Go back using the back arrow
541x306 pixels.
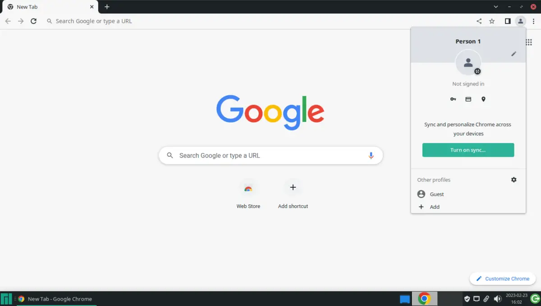8,21
